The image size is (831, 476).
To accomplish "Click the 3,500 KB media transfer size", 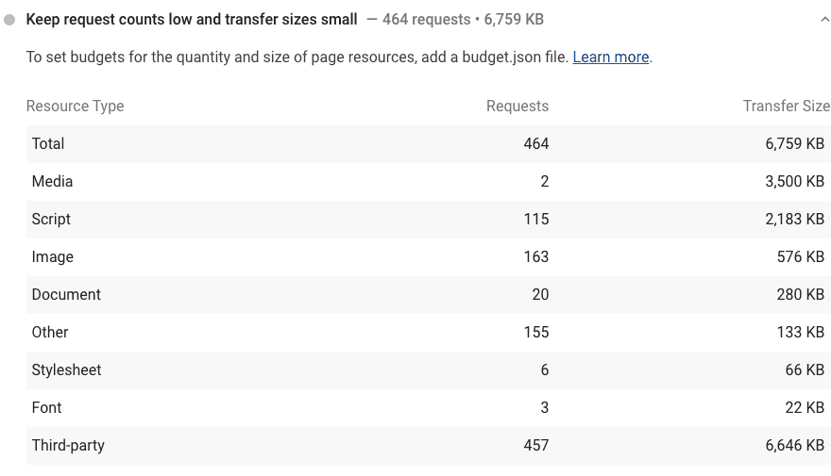I will (794, 181).
